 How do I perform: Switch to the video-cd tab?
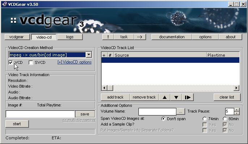tap(44, 37)
